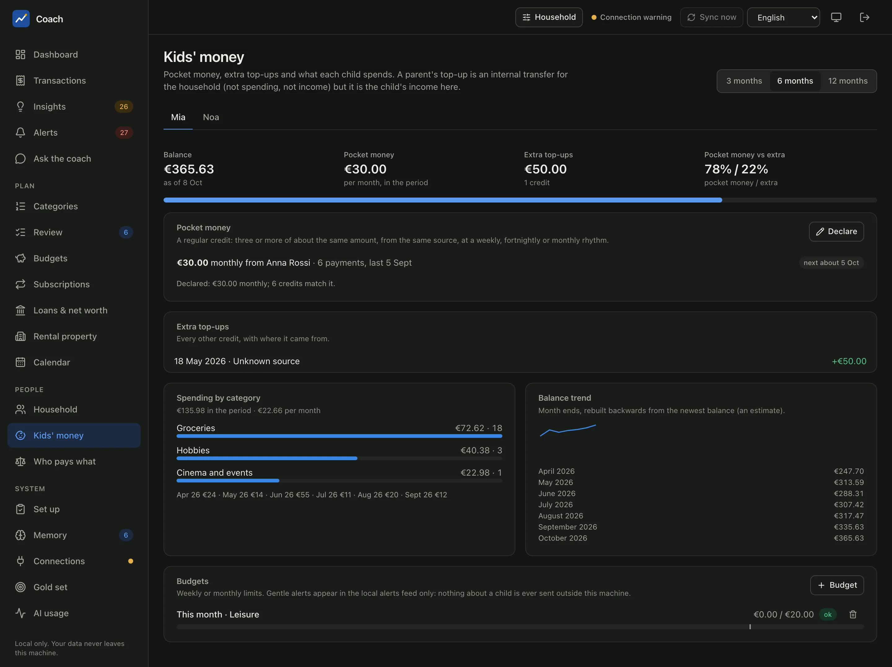This screenshot has height=667, width=892.
Task: Click the log out icon in header
Action: (x=864, y=17)
